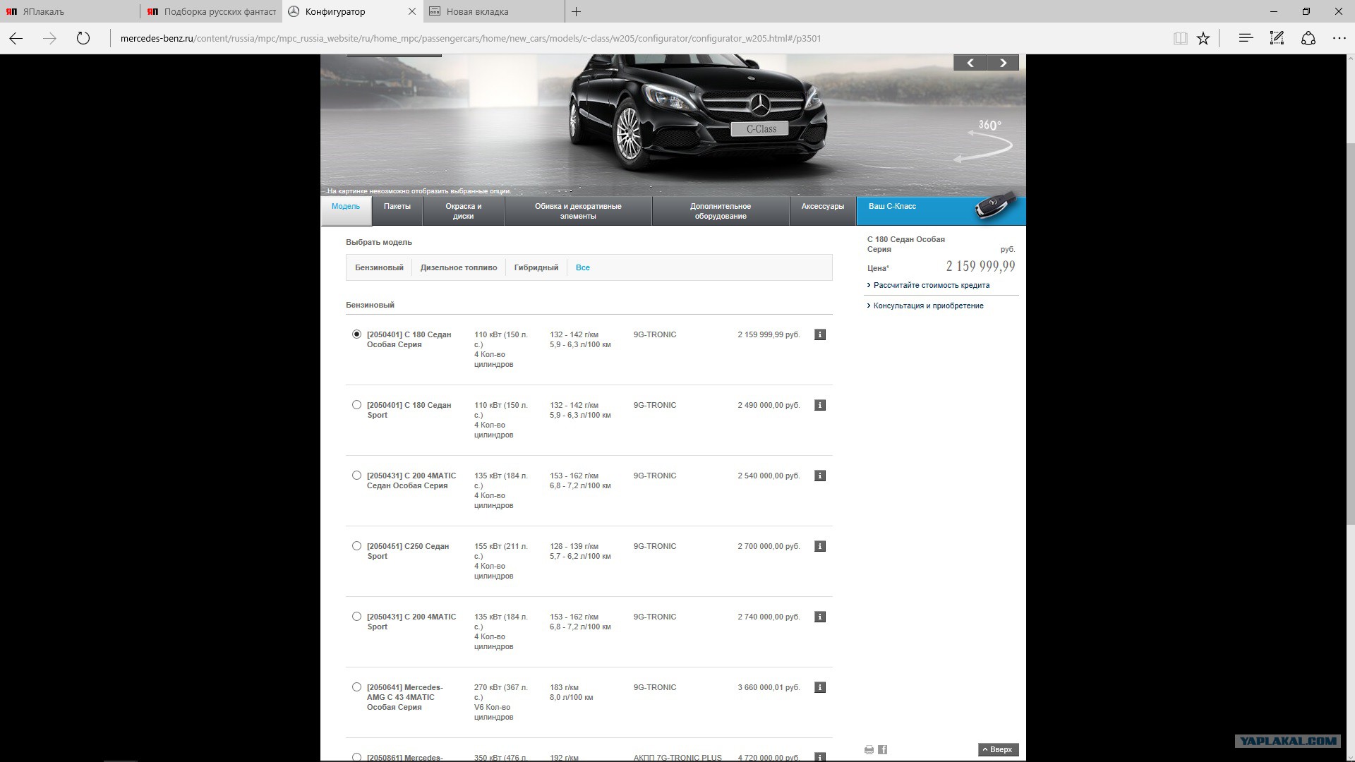Click the page vertical scrollbar
This screenshot has height=762, width=1355.
(1351, 333)
